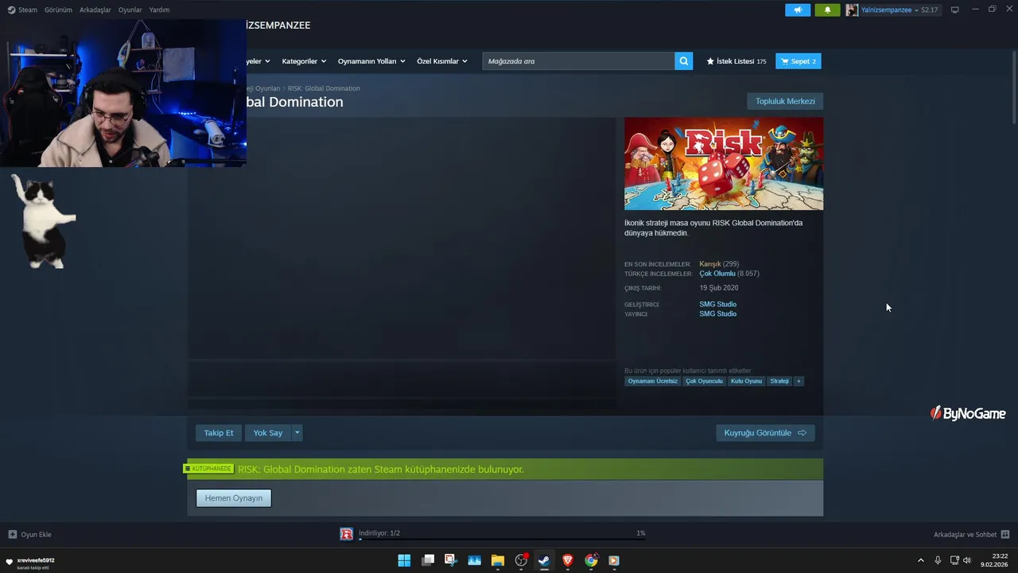Show hidden system tray icons chevron

coord(921,560)
